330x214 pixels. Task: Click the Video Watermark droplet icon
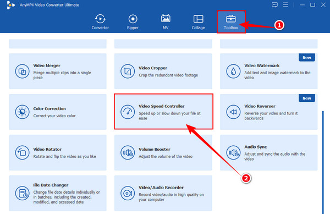[233, 72]
